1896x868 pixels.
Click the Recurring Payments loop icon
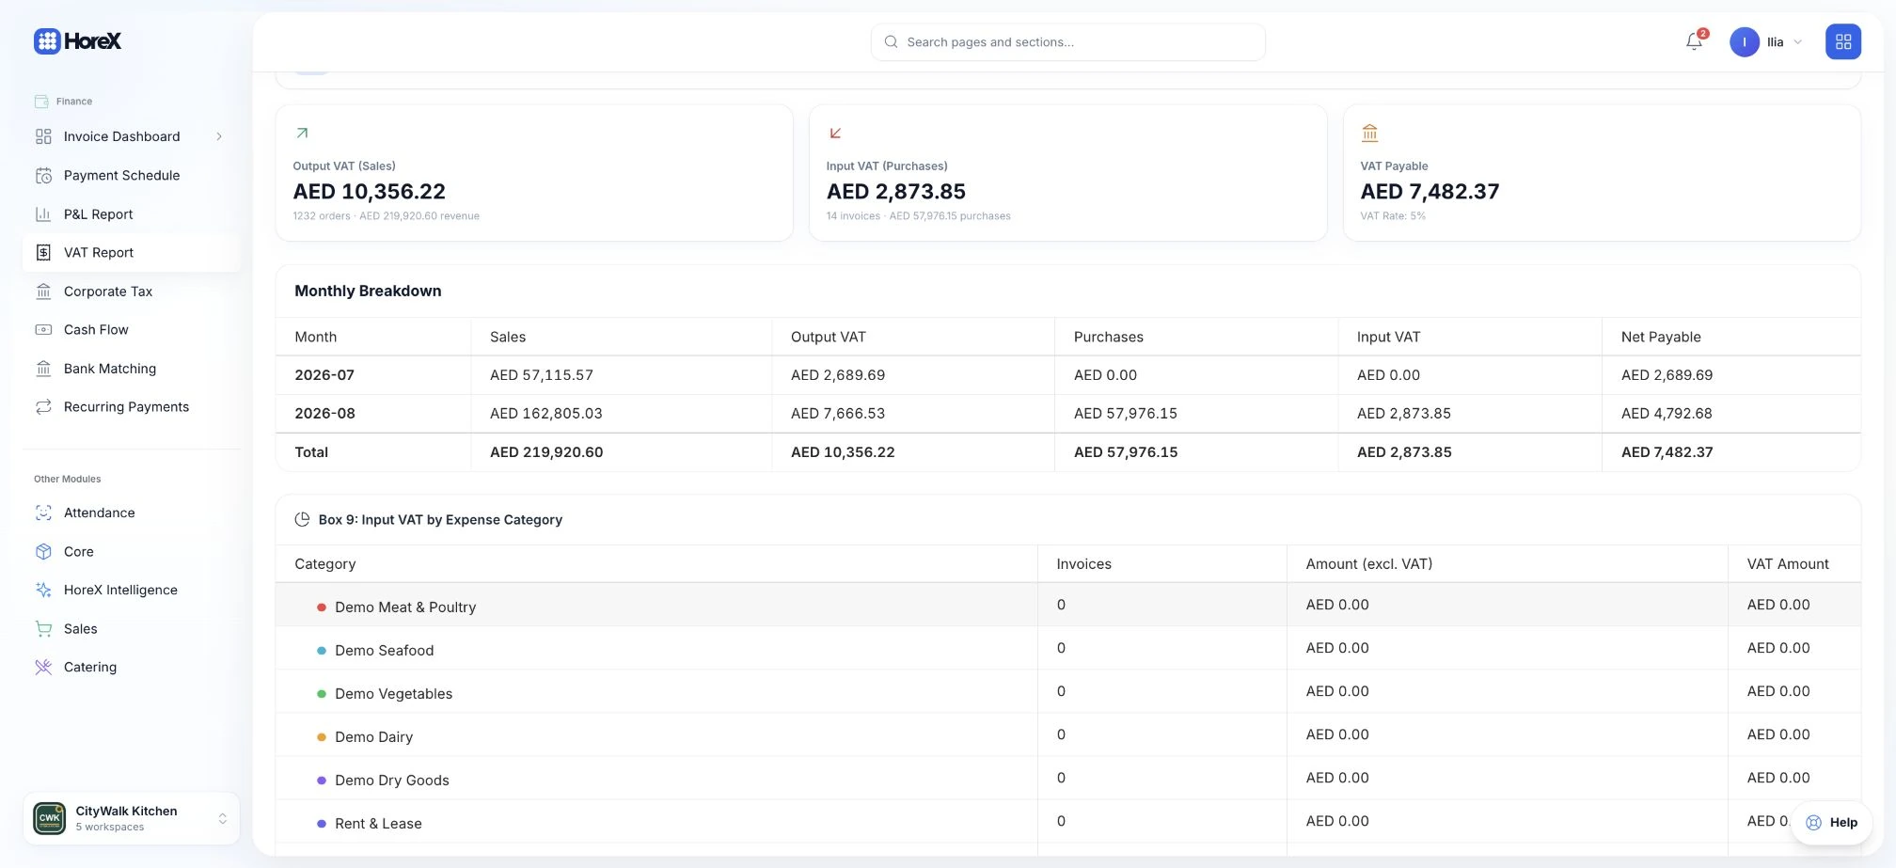pyautogui.click(x=43, y=407)
